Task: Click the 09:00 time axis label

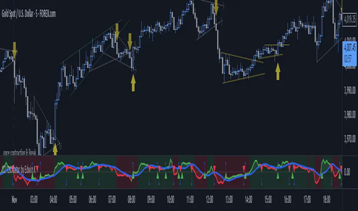Action: (x=151, y=200)
